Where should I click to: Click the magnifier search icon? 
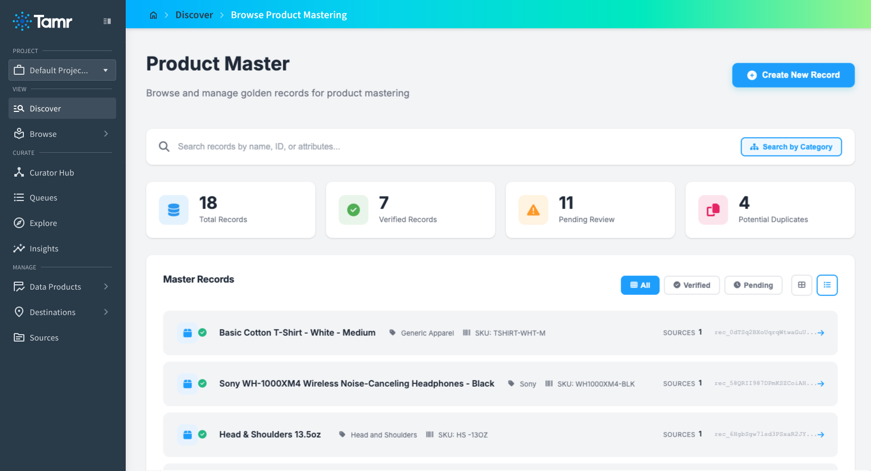point(164,146)
